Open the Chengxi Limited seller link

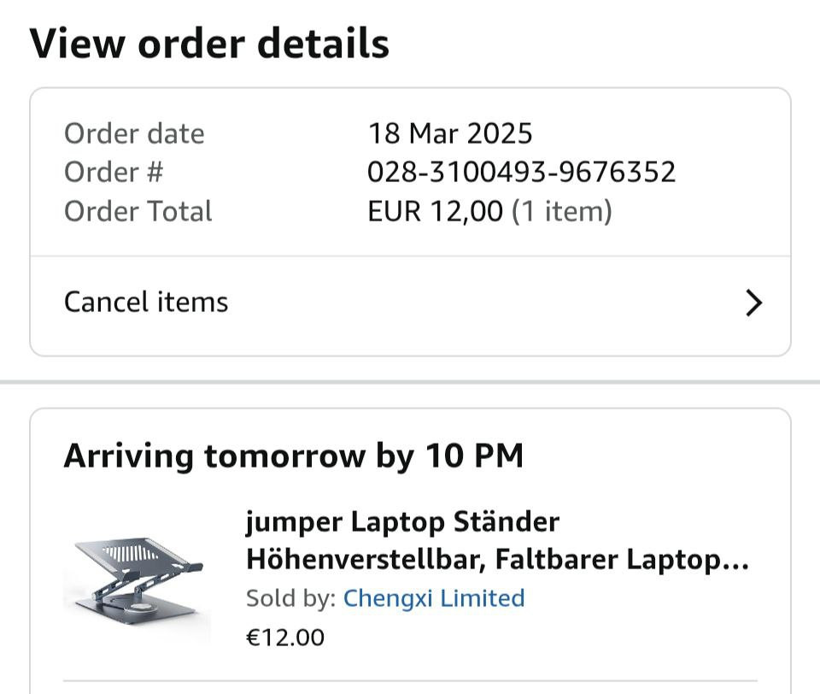pyautogui.click(x=434, y=597)
